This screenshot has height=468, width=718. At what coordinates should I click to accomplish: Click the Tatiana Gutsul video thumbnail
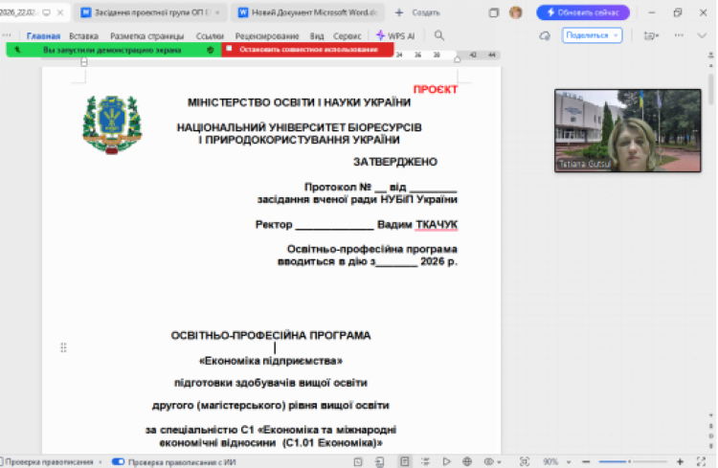[627, 130]
